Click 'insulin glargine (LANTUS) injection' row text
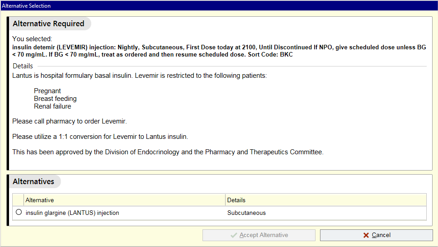The height and width of the screenshot is (247, 438). pyautogui.click(x=72, y=213)
